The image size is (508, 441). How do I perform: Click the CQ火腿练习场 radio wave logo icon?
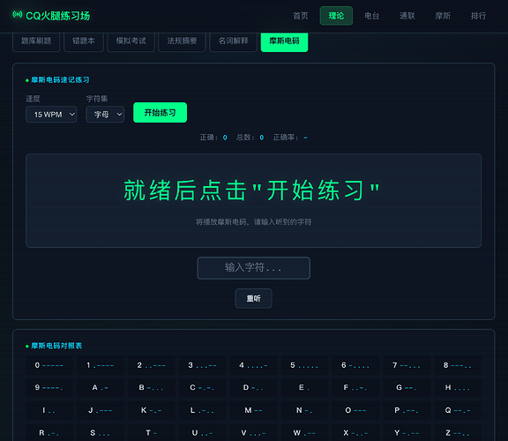pyautogui.click(x=17, y=14)
